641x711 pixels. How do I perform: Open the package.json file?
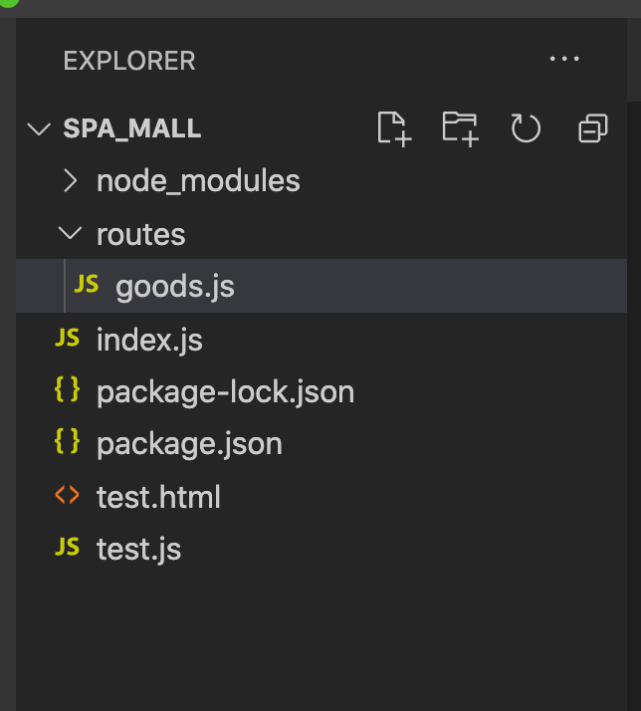click(x=189, y=444)
